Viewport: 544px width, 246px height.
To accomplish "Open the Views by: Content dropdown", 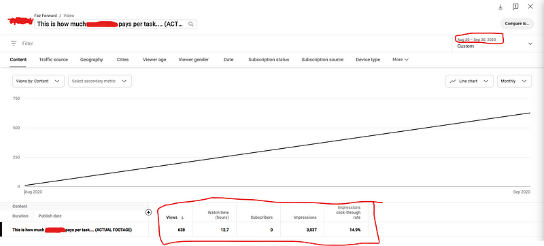I will (x=38, y=81).
